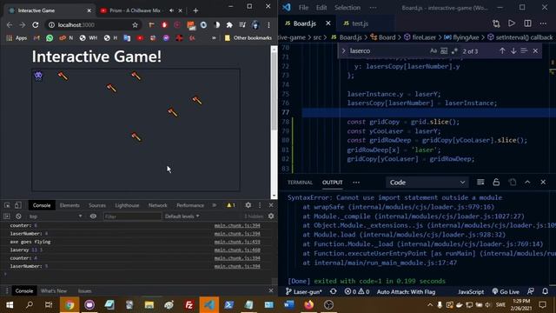Image resolution: width=556 pixels, height=313 pixels.
Task: Open the JavaScript context 'top' dropdown
Action: [55, 216]
